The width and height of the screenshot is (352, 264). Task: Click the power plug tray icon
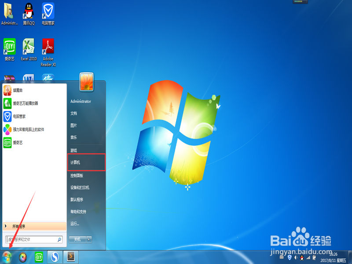coord(314,257)
